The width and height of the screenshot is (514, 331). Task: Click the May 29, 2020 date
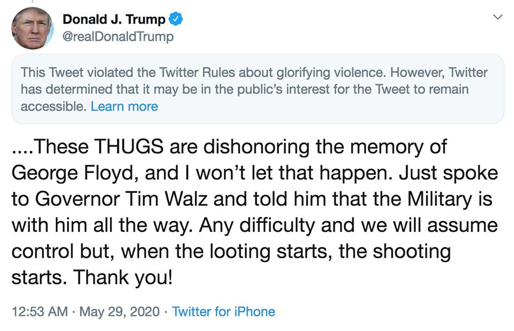coord(119,311)
